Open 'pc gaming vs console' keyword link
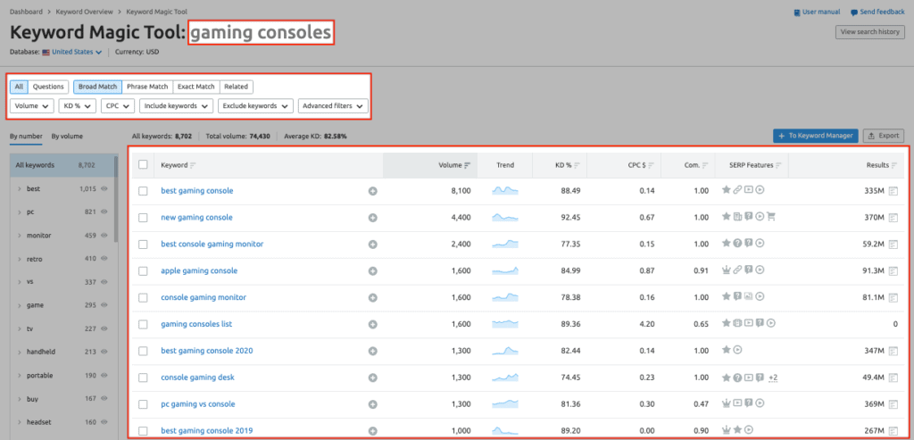914x440 pixels. (x=197, y=404)
